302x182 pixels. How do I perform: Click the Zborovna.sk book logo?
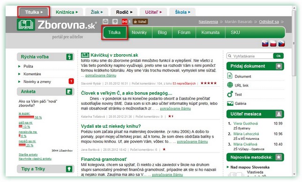click(26, 25)
